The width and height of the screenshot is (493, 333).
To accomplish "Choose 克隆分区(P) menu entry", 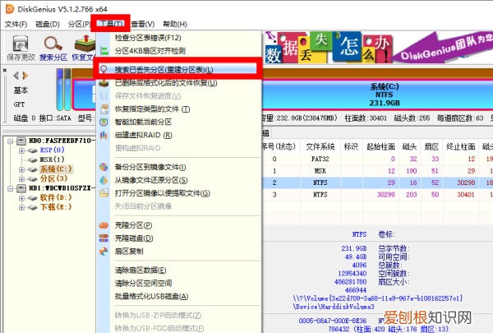I will (x=179, y=225).
